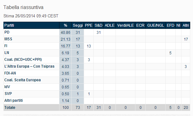Click the 'PPE' column header
This screenshot has height=116, width=193.
89,25
